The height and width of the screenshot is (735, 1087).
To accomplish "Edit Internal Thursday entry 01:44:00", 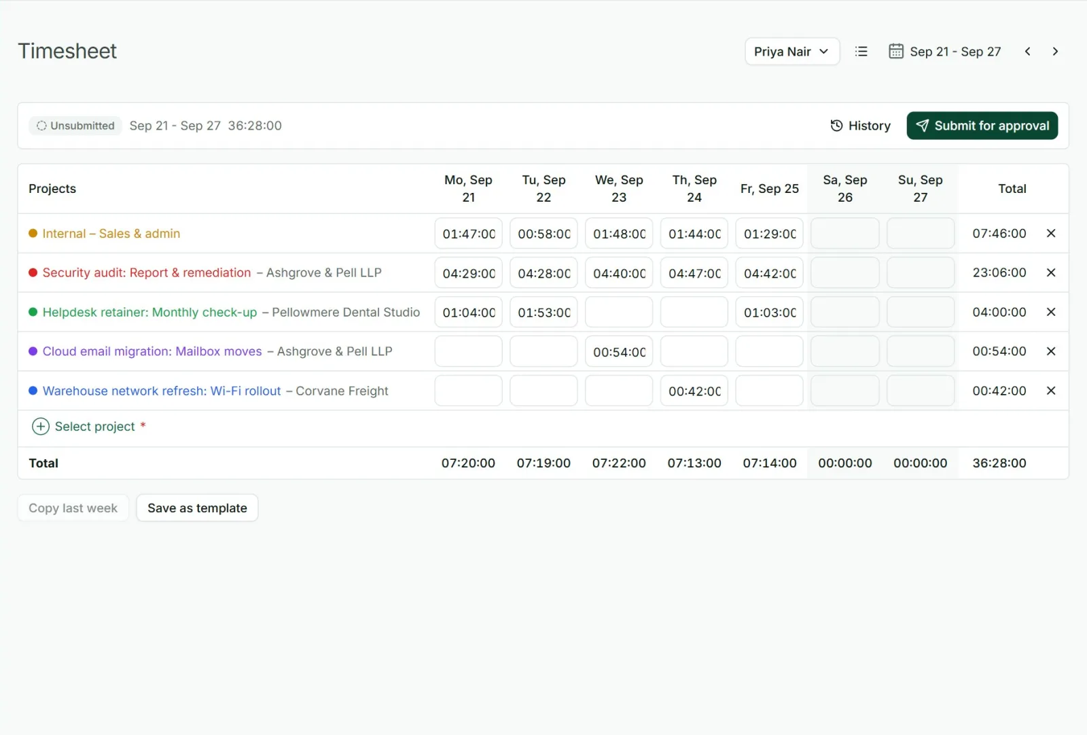I will 694,234.
